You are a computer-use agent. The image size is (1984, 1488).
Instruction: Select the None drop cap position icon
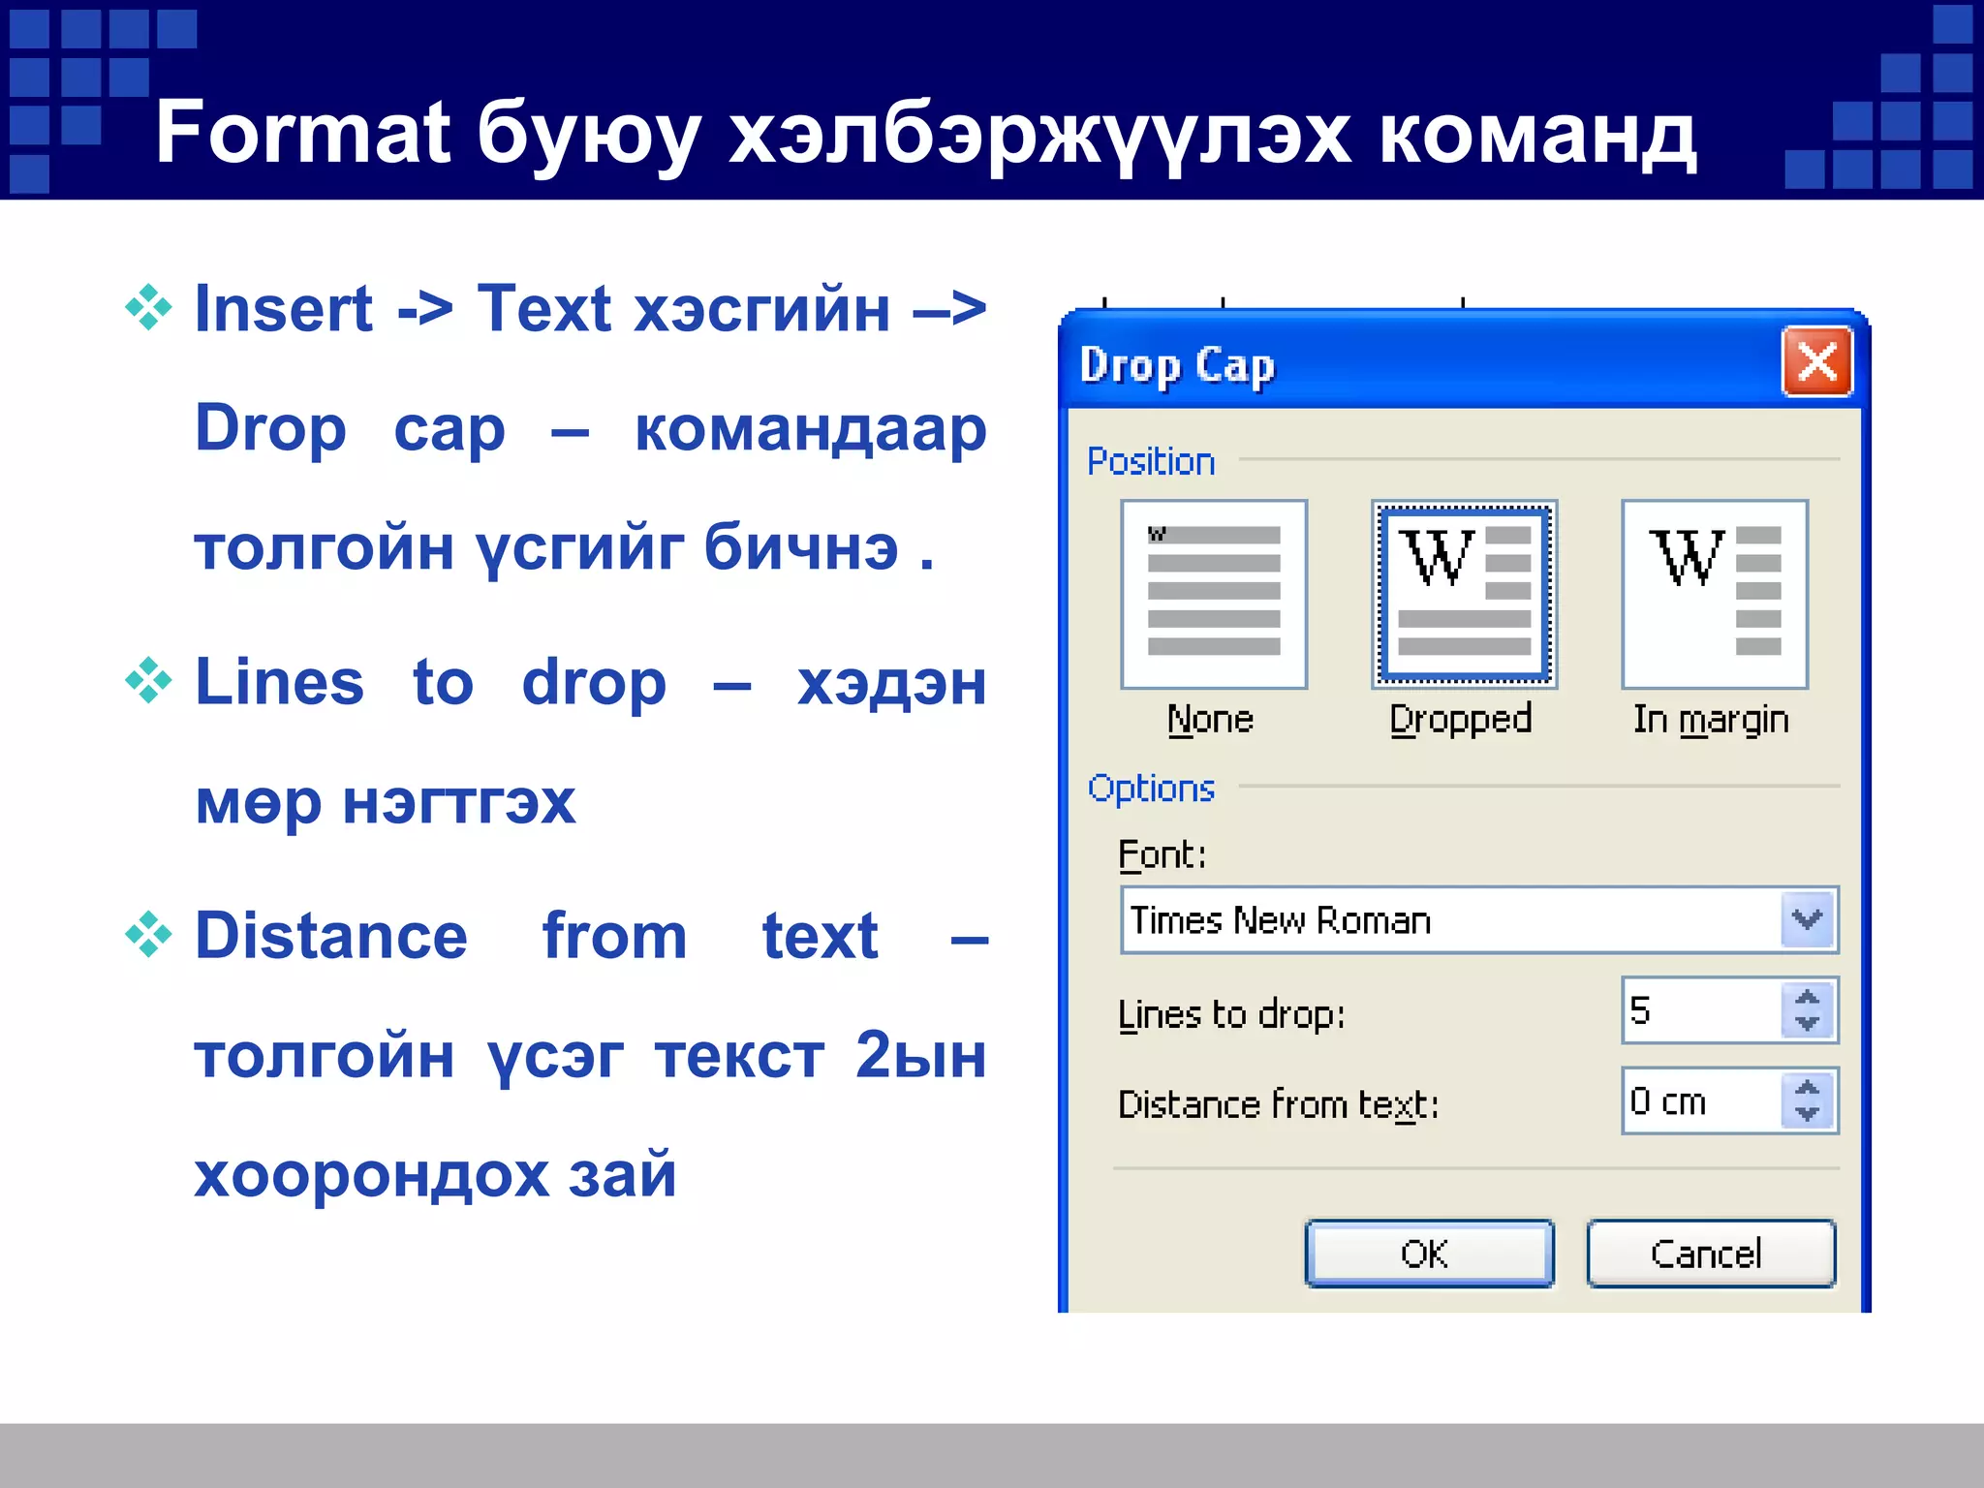(x=1214, y=593)
